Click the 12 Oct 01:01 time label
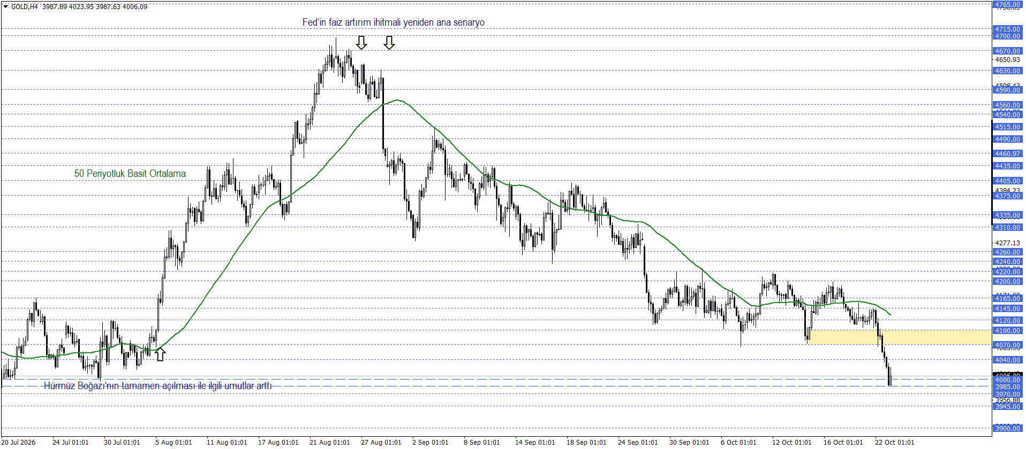The height and width of the screenshot is (449, 1026). pos(793,442)
